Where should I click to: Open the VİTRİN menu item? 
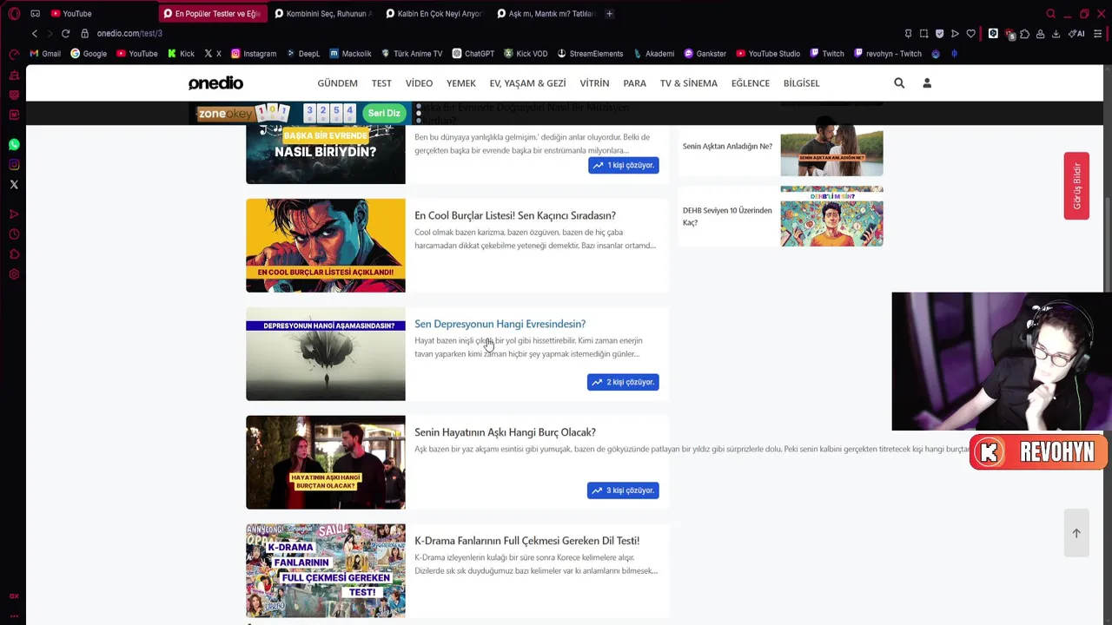tap(594, 83)
